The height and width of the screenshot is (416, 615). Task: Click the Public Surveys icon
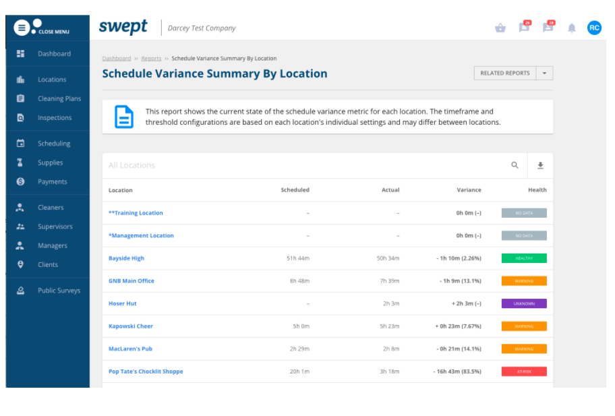pyautogui.click(x=20, y=291)
